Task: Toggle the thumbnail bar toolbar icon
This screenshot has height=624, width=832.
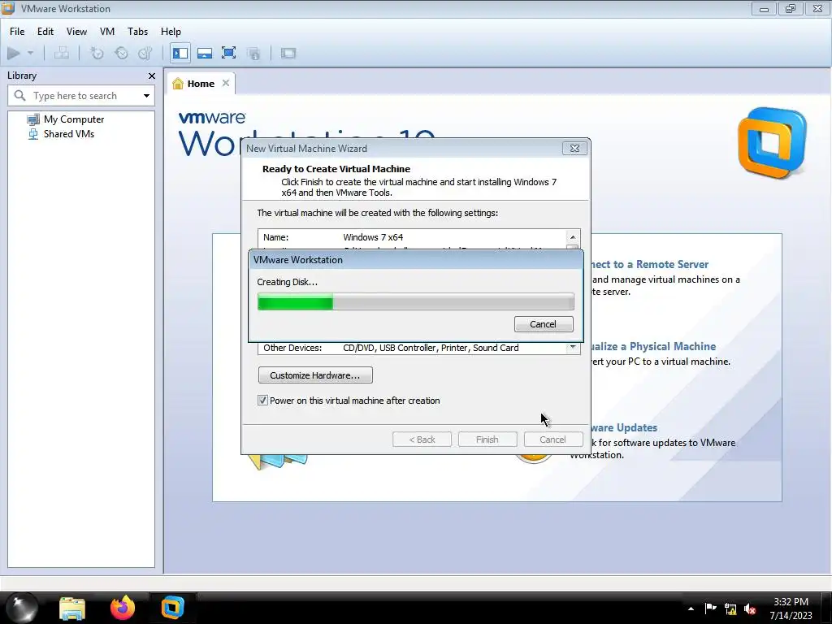Action: point(205,53)
